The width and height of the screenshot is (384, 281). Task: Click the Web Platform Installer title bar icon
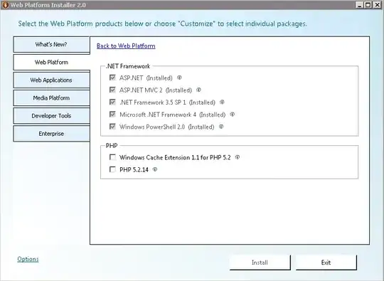click(5, 5)
